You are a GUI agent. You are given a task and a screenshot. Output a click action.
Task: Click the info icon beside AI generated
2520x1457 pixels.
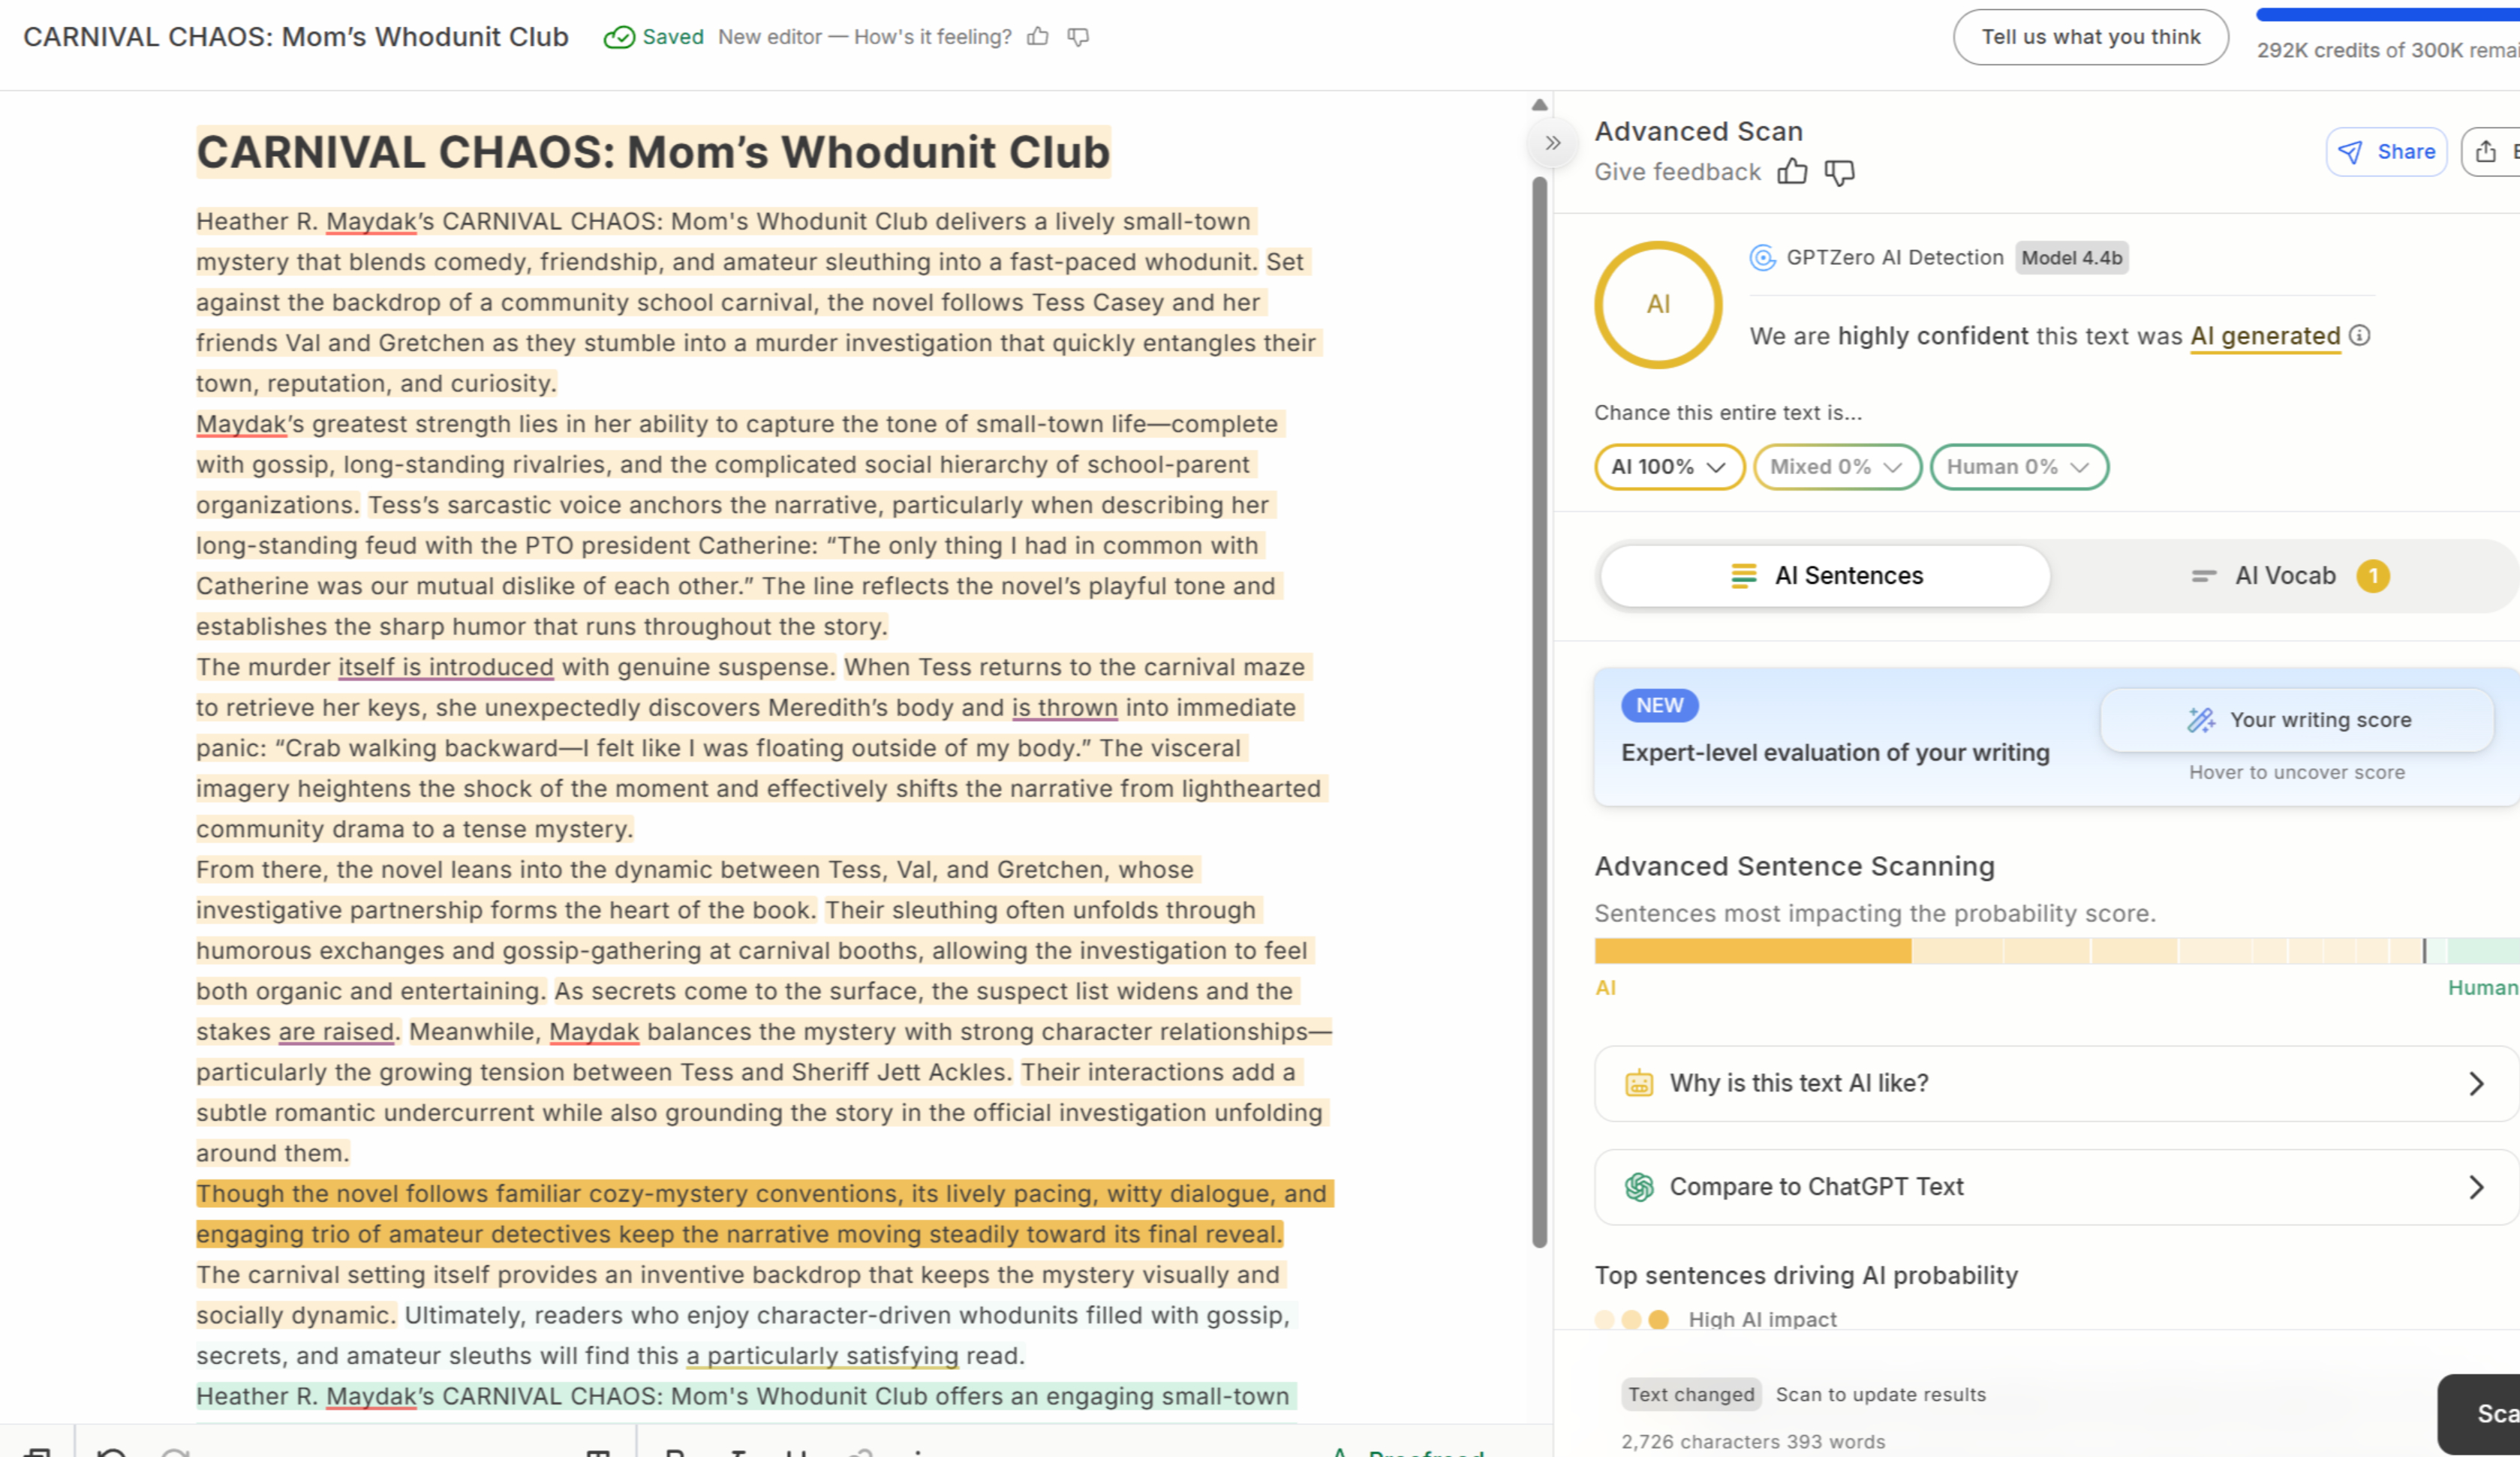2360,336
